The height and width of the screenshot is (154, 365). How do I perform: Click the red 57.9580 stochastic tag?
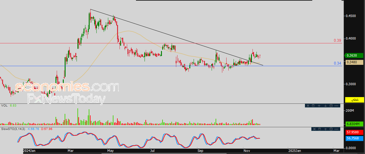pyautogui.click(x=354, y=132)
